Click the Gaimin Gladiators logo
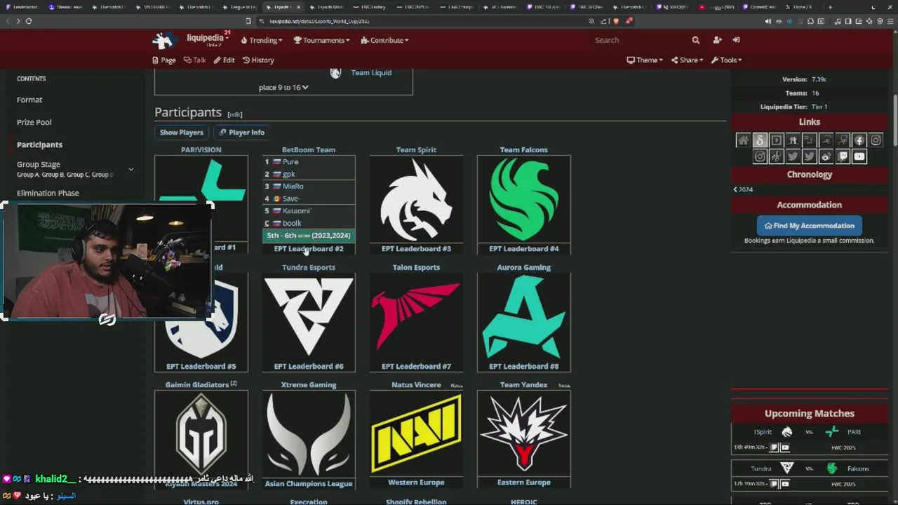The width and height of the screenshot is (898, 505). click(x=201, y=433)
